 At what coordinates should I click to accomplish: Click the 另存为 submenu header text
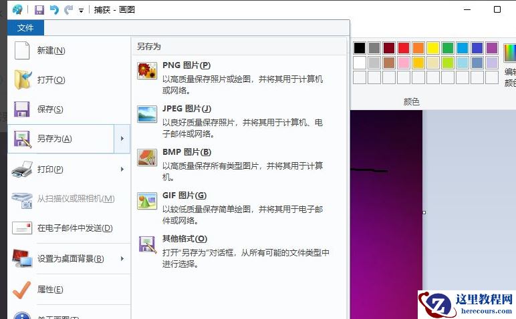point(149,47)
